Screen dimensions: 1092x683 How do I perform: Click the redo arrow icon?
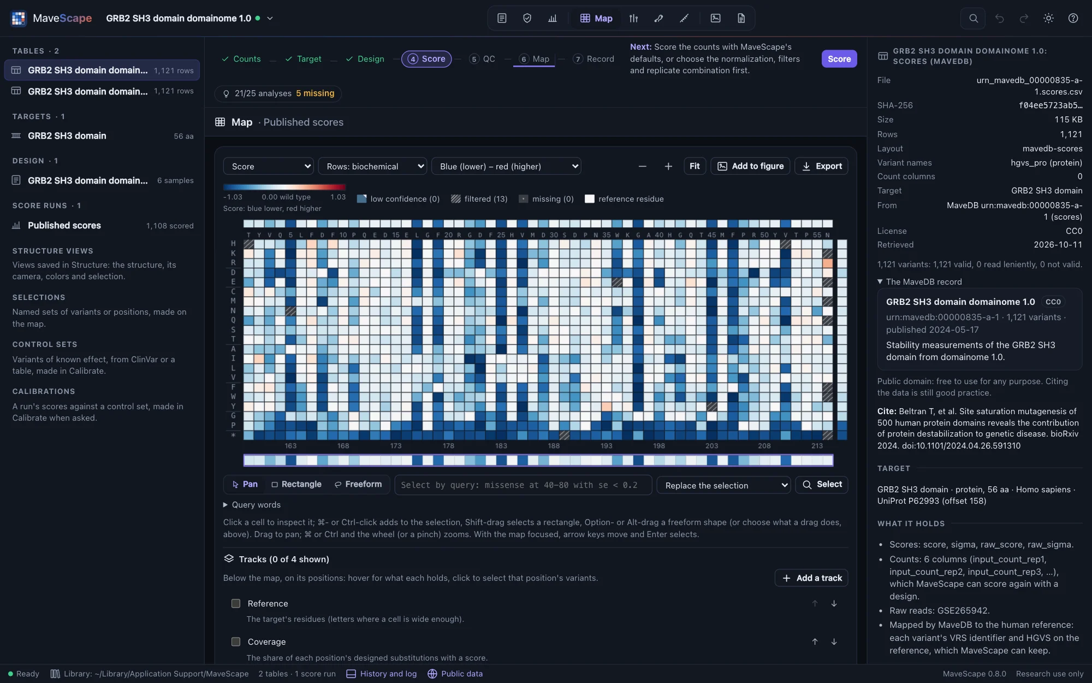1024,18
